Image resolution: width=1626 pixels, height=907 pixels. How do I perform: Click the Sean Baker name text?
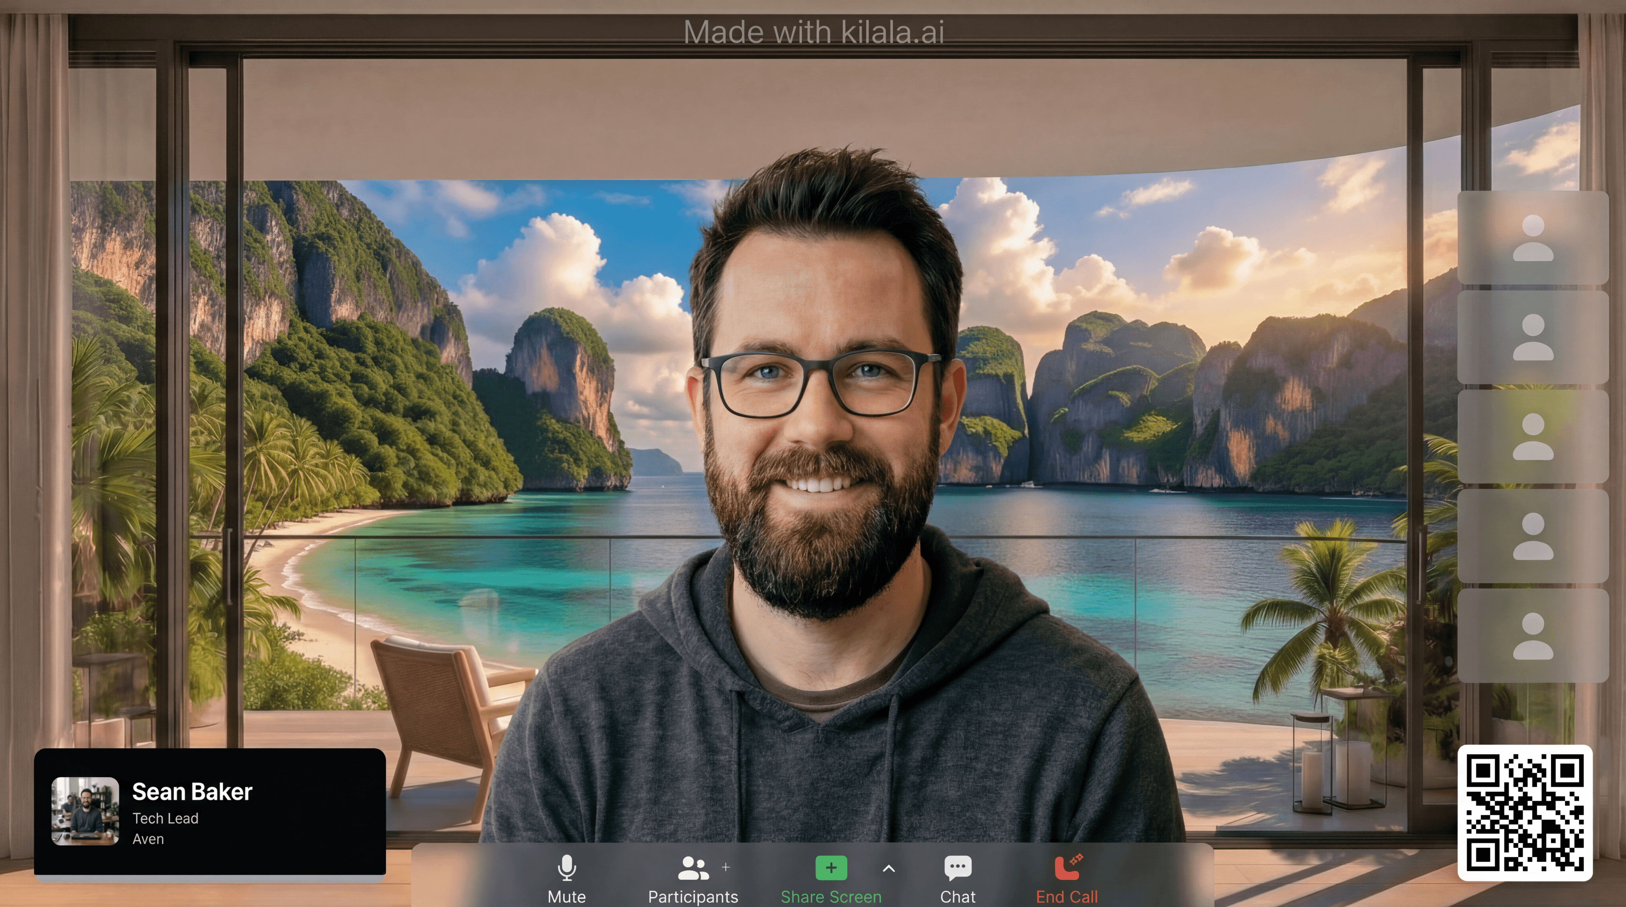tap(192, 791)
